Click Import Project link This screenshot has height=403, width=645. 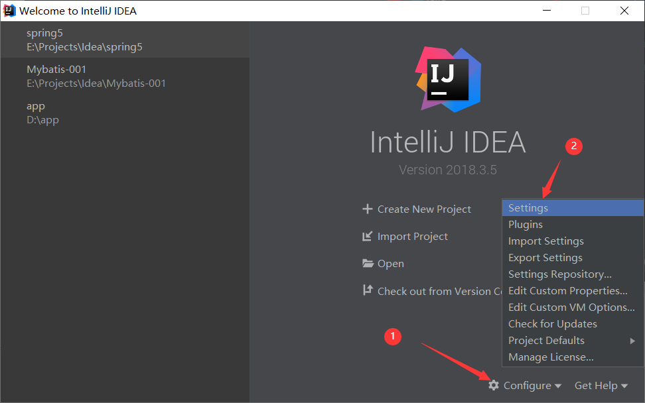pos(413,237)
